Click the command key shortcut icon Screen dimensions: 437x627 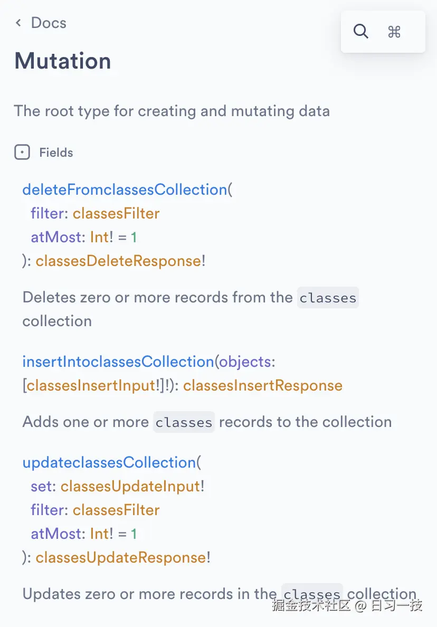pyautogui.click(x=394, y=32)
